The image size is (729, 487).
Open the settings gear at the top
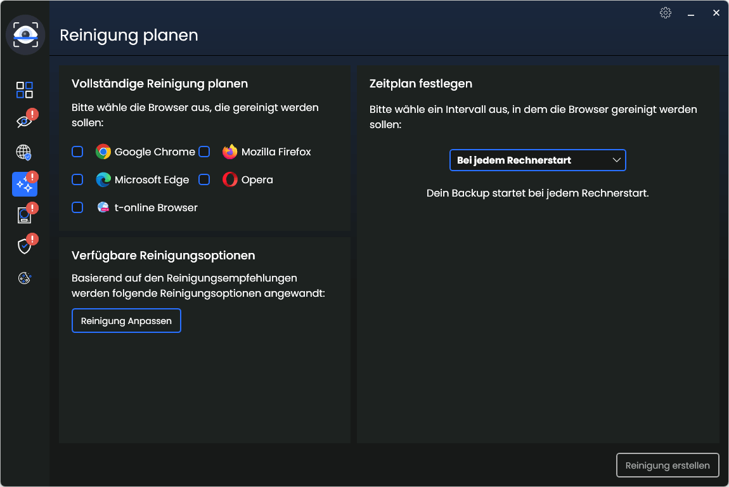[x=666, y=13]
